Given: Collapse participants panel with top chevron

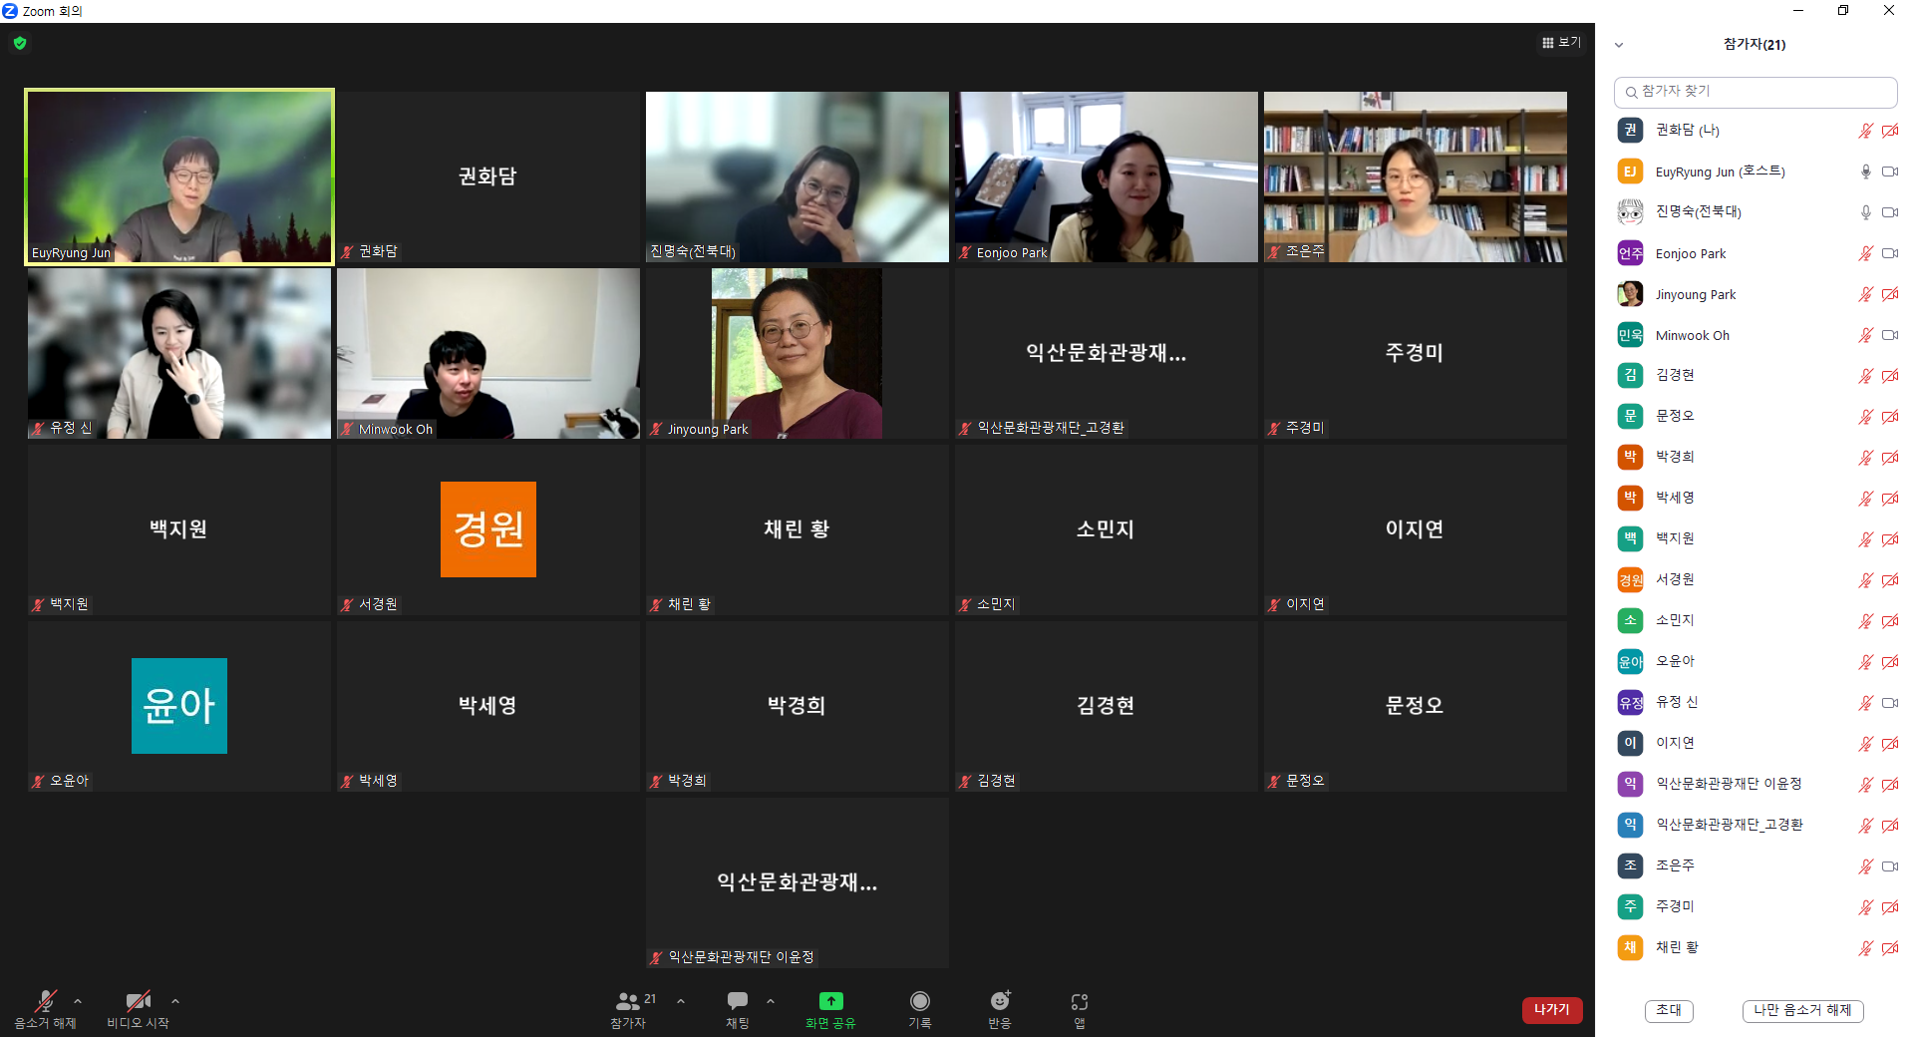Looking at the screenshot, I should pos(1619,45).
